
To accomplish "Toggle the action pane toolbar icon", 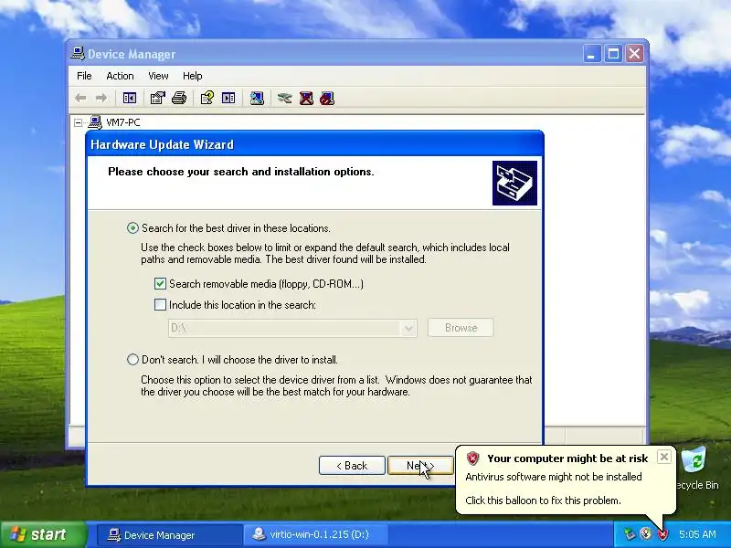I will click(x=228, y=98).
